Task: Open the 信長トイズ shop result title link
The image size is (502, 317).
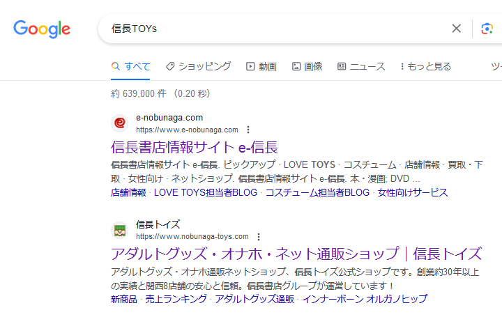Action: pos(296,254)
